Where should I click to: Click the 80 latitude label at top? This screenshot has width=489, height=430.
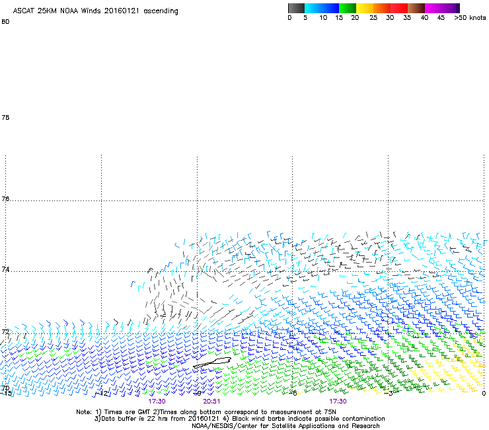[x=5, y=22]
